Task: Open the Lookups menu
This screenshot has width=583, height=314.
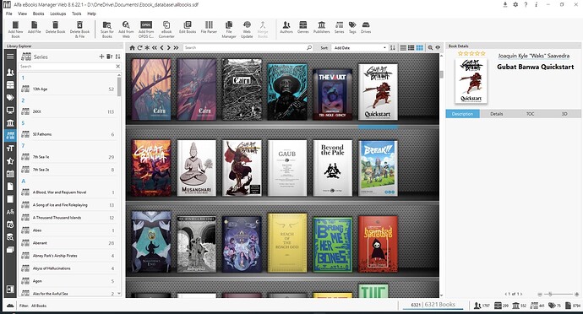Action: (x=58, y=14)
